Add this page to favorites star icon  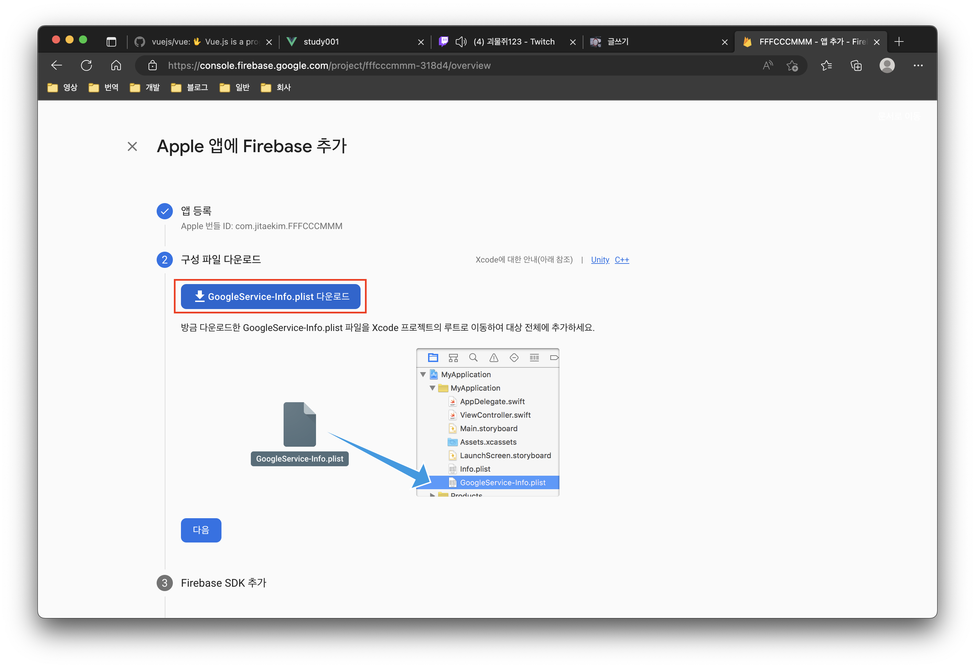coord(792,65)
